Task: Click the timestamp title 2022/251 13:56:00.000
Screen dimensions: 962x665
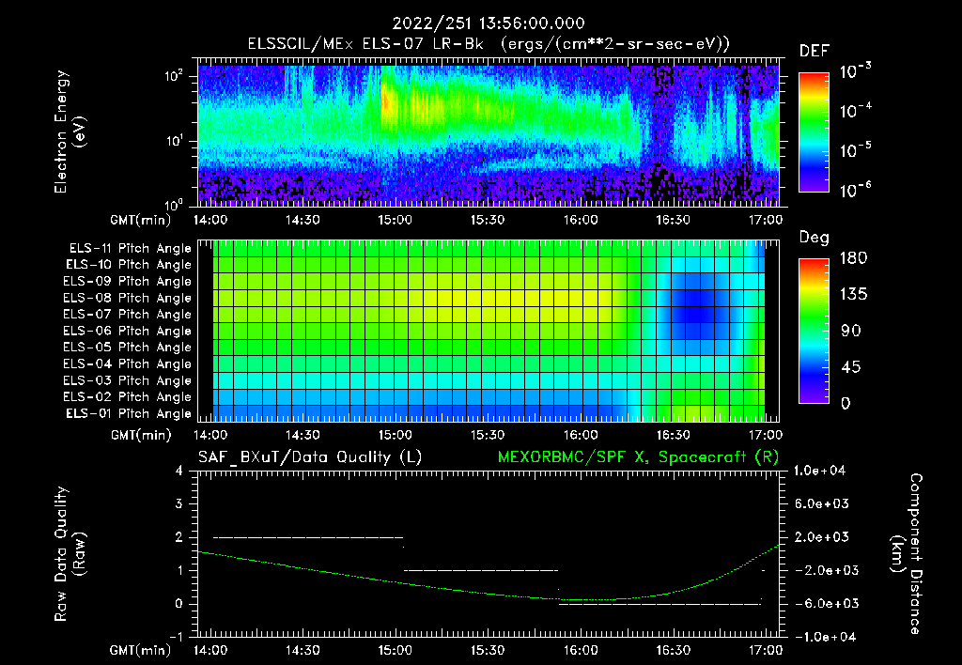Action: point(489,23)
